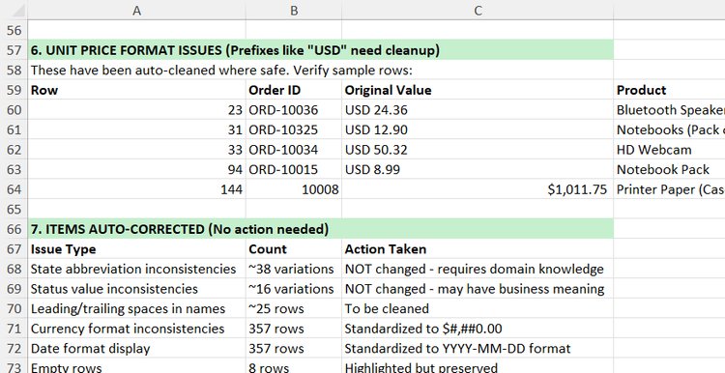Viewport: 725px width, 373px height.
Task: Click cell with row number 23
Action: [x=137, y=110]
